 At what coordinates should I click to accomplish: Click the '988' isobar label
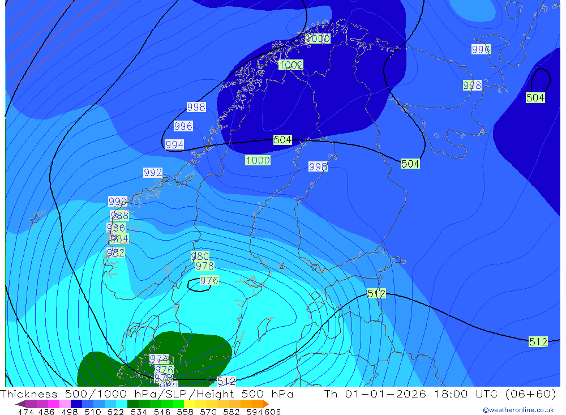tap(119, 216)
